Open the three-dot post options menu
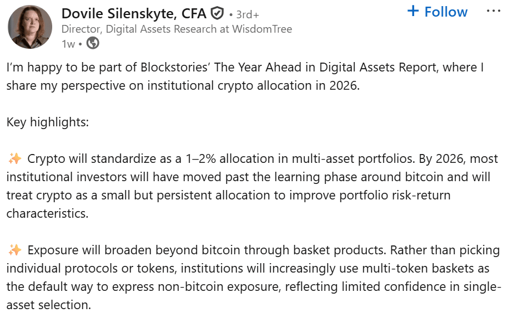 pos(492,12)
